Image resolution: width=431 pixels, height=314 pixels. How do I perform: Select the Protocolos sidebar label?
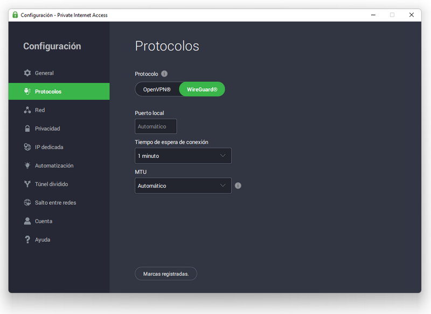(48, 92)
